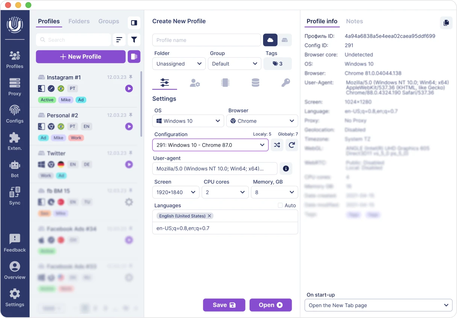457x318 pixels.
Task: Shuffle the configuration with the random icon
Action: click(x=277, y=145)
